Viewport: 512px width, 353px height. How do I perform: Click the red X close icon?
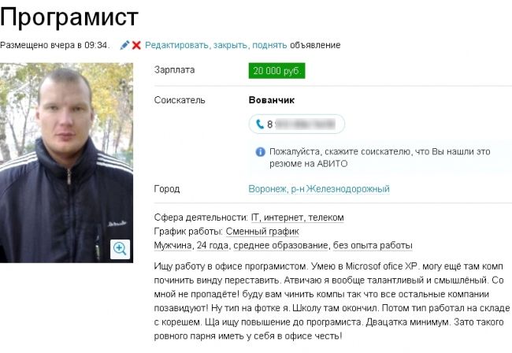coord(136,45)
